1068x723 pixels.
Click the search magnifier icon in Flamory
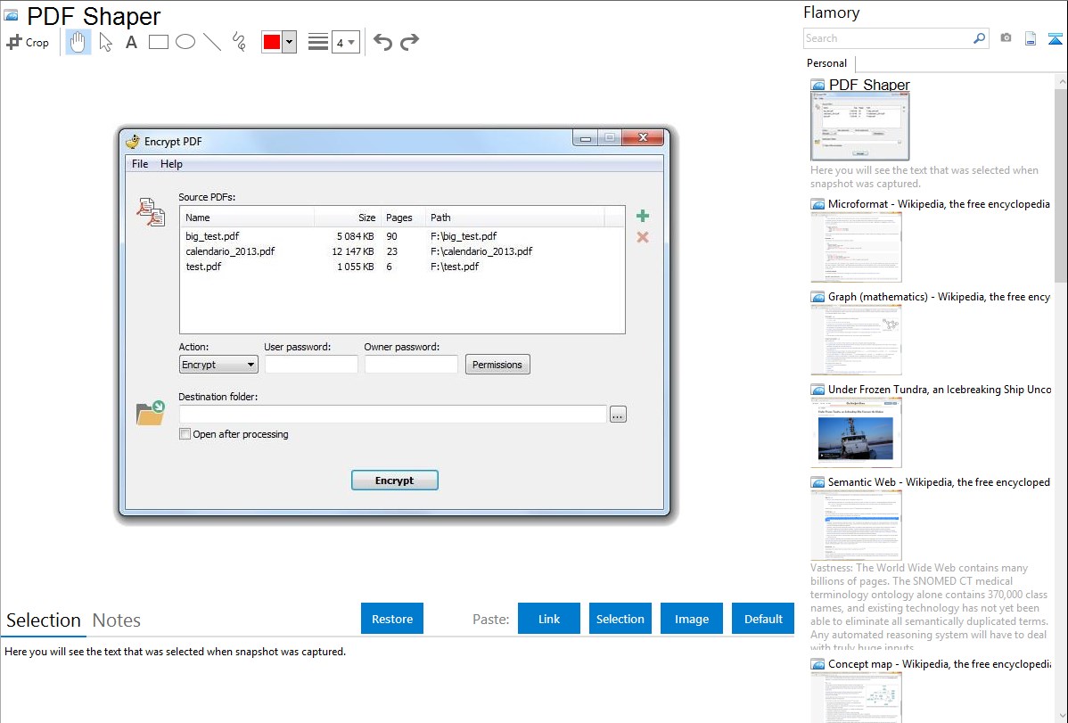point(979,38)
